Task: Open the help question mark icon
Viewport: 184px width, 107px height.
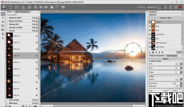Action: [171, 7]
